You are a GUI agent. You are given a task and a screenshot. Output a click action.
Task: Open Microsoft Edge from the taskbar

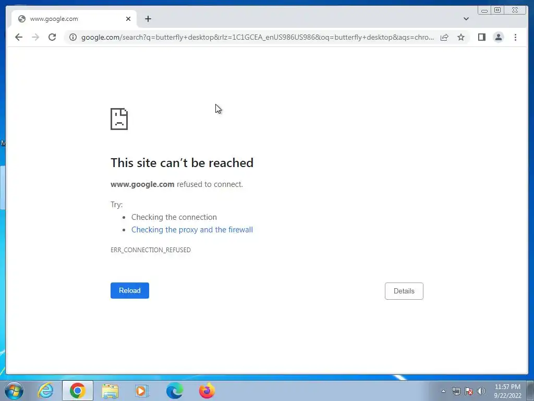click(174, 391)
